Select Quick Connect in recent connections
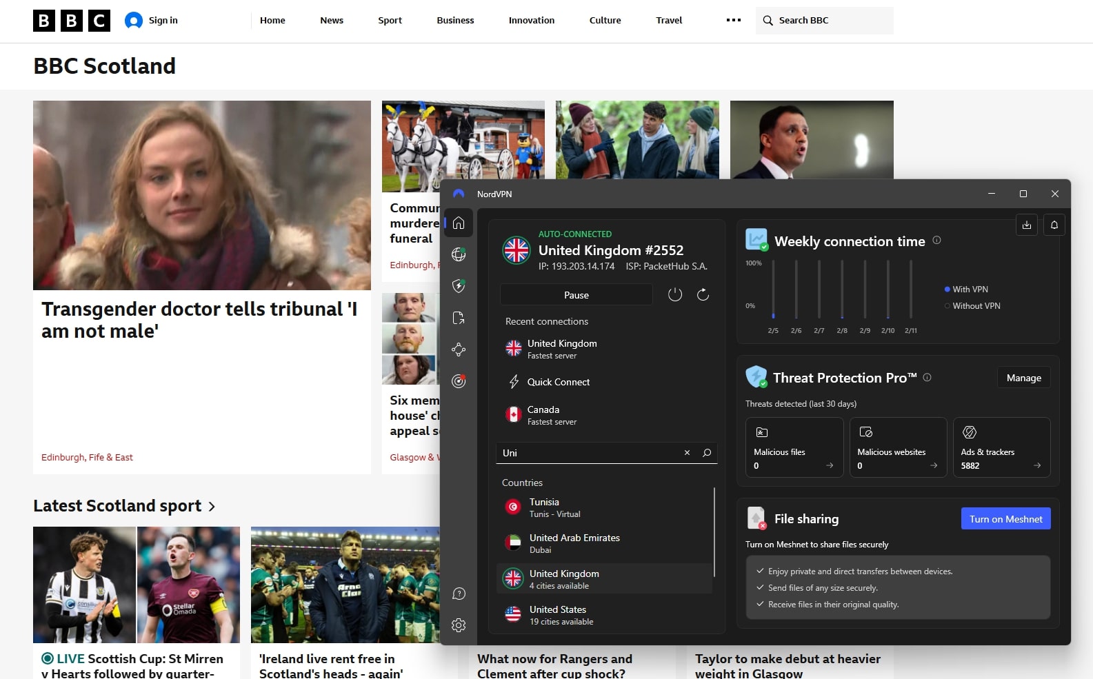 pos(607,382)
